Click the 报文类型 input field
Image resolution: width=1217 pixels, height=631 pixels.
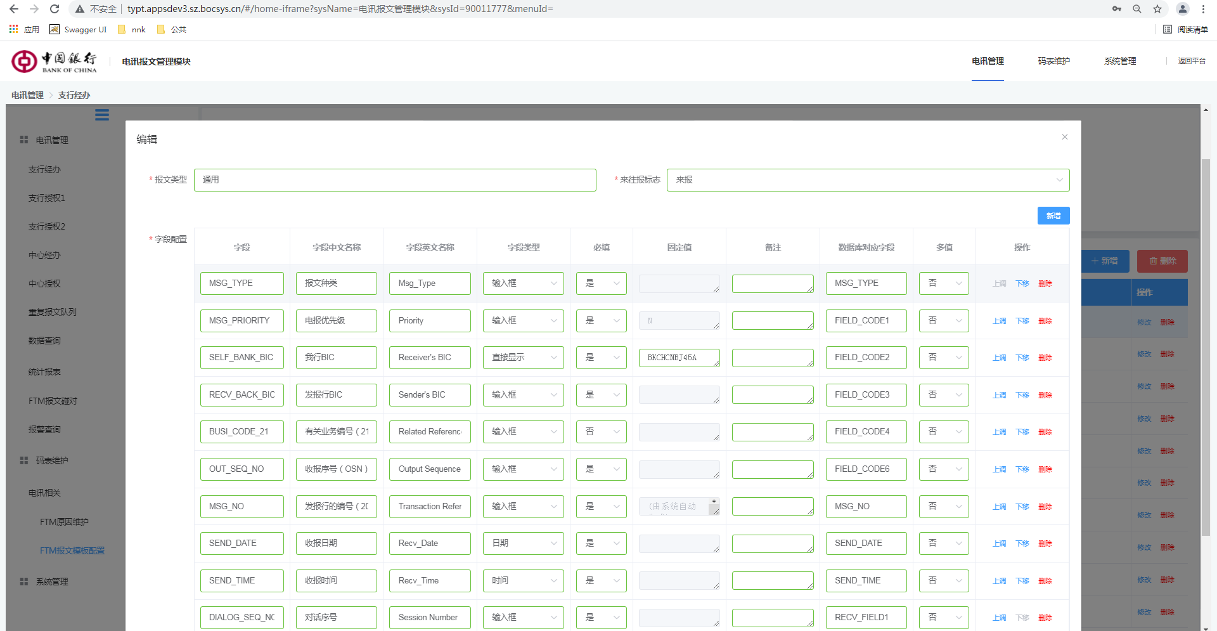[x=395, y=180]
